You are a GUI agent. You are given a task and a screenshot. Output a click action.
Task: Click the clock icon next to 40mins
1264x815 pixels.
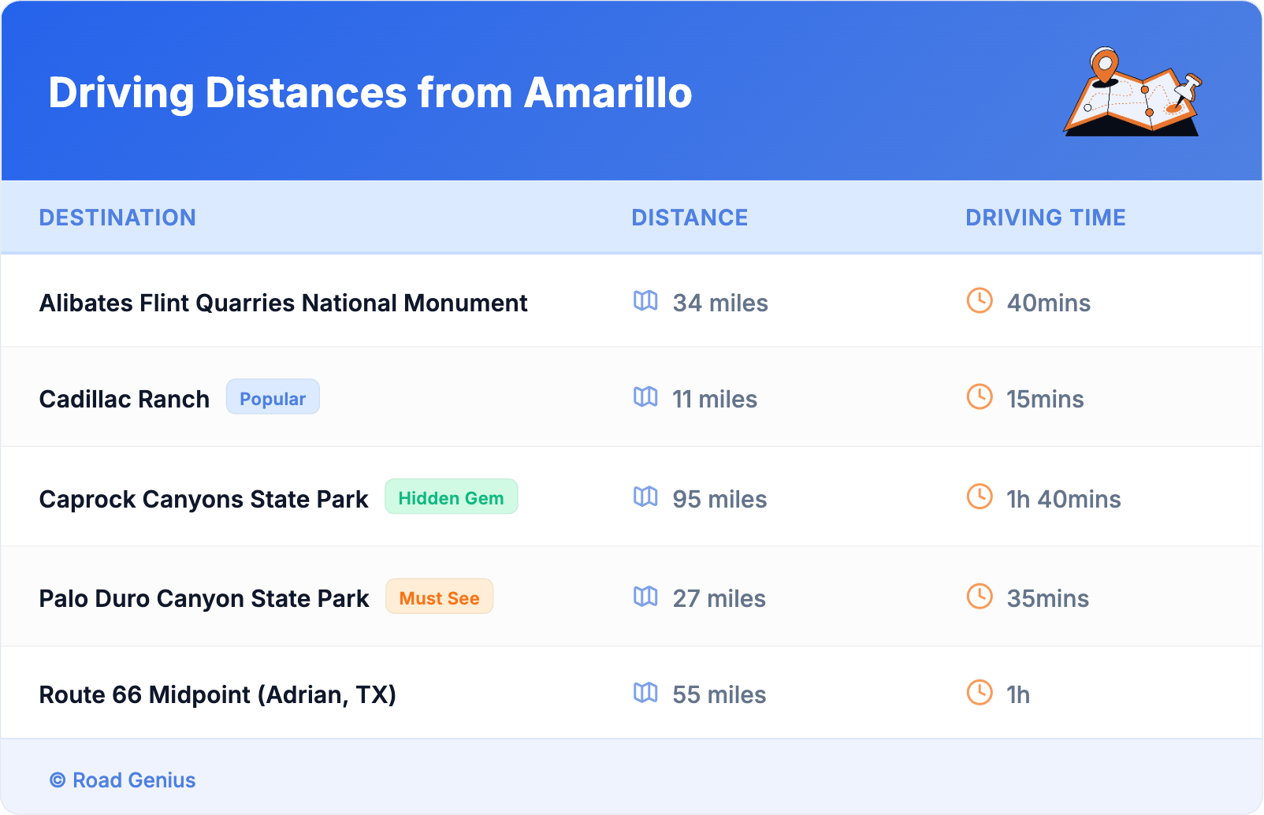pos(980,301)
